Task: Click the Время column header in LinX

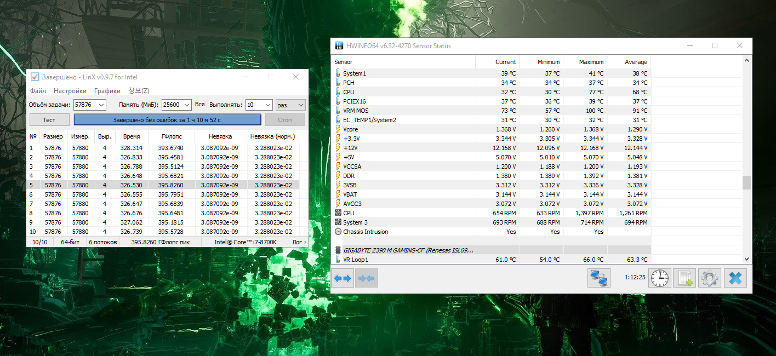Action: point(132,136)
